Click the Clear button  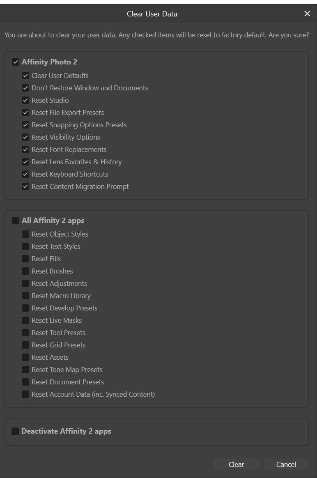[236, 464]
